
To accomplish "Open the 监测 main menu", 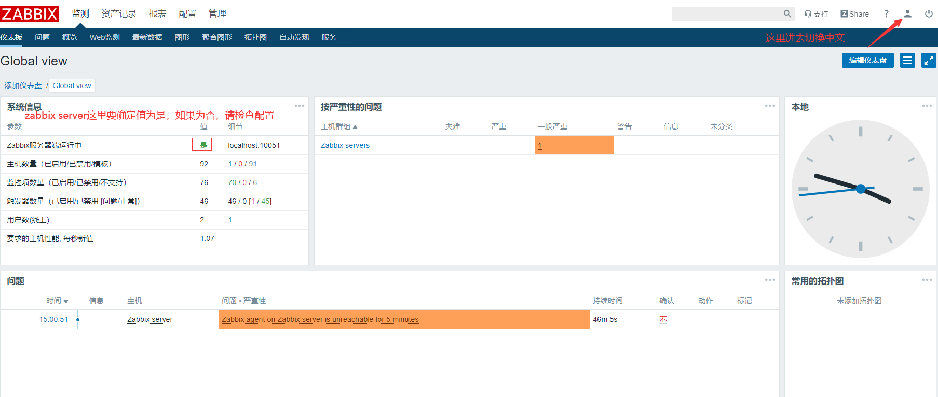I will (x=80, y=13).
